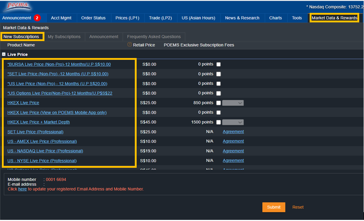Open the Order Status menu
The width and height of the screenshot is (364, 221).
point(93,18)
